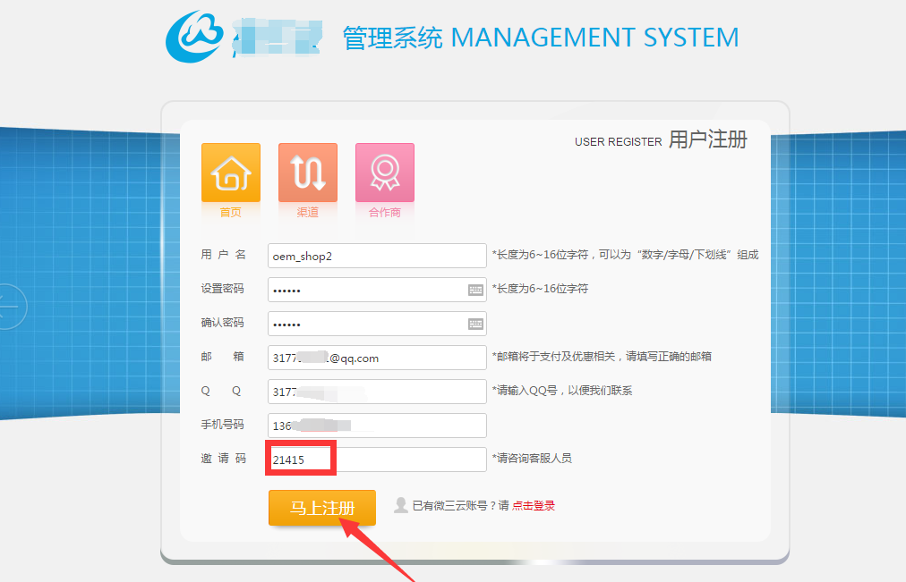Viewport: 906px width, 582px height.
Task: Open virtual keyboard icon in 设置密码 field
Action: click(x=475, y=291)
